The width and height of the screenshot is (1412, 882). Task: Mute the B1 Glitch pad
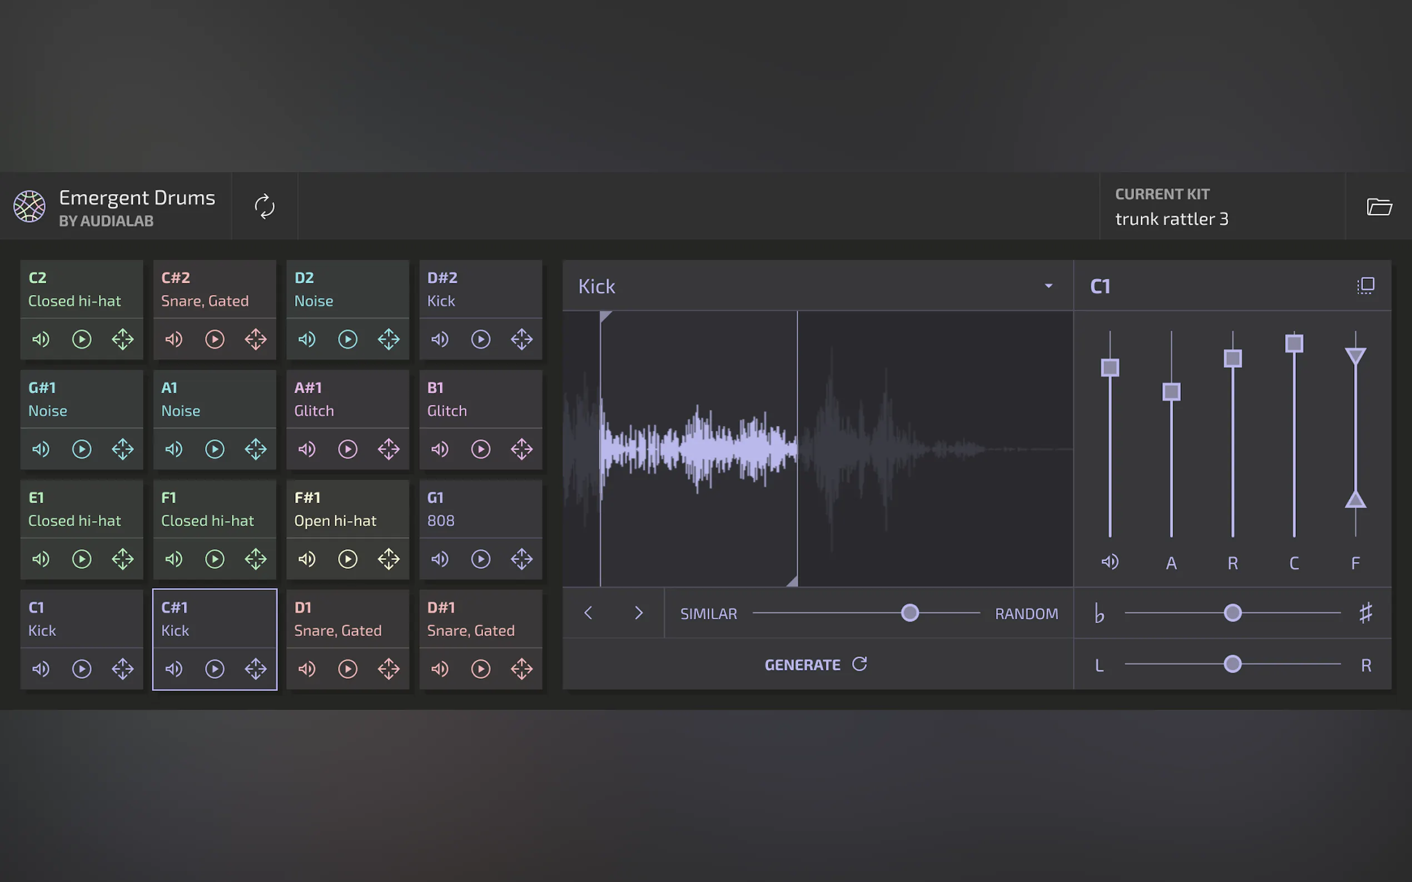pos(440,449)
